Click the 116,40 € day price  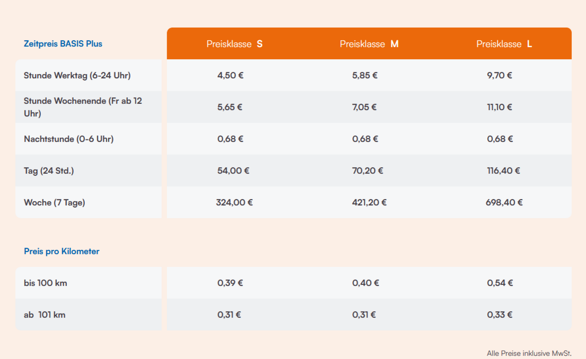click(x=503, y=170)
